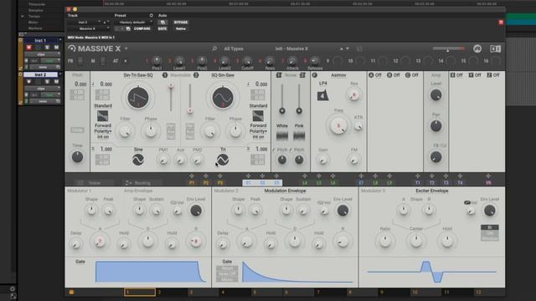Viewport: 536px width, 301px height.
Task: Click the Exciter Envelope velocity link icon
Action: click(467, 202)
